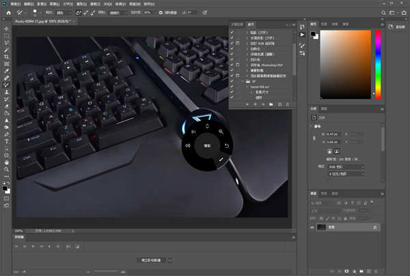Switch to the History tab
This screenshot has height=276, width=410.
coord(237,25)
